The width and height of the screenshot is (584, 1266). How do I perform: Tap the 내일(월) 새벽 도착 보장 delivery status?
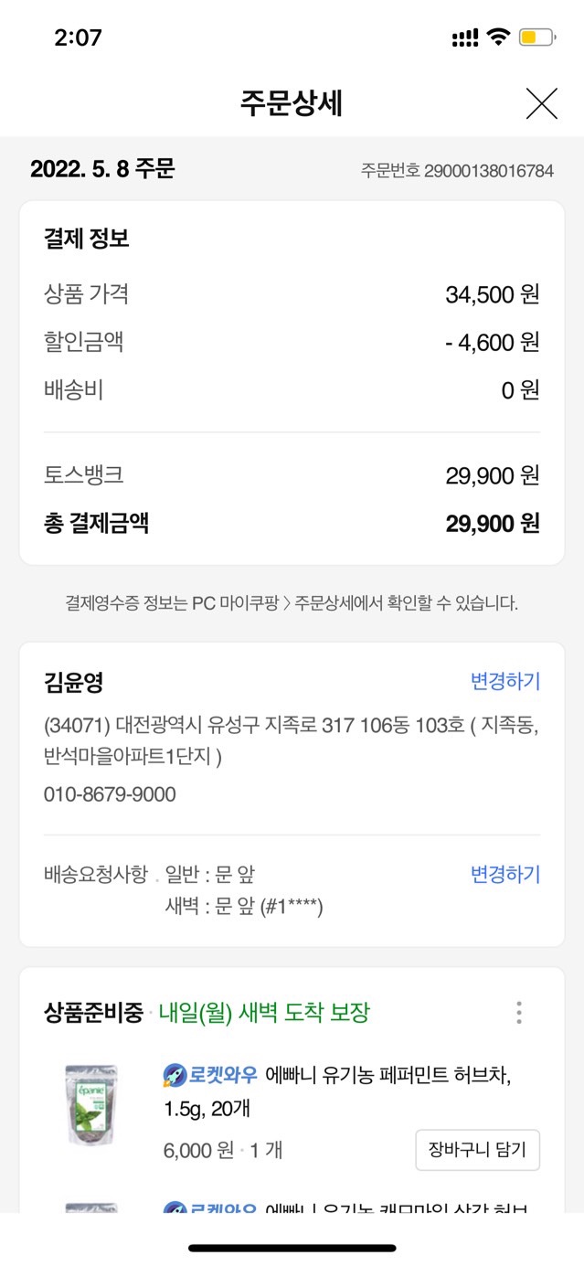pyautogui.click(x=264, y=1013)
